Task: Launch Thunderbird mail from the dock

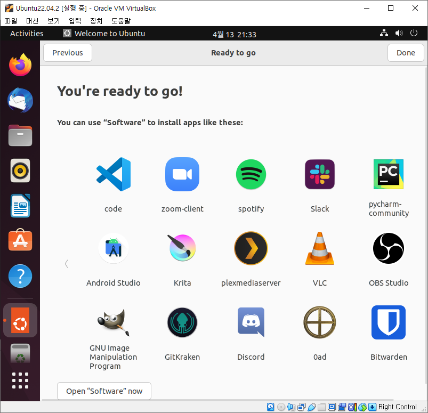Action: (20, 100)
